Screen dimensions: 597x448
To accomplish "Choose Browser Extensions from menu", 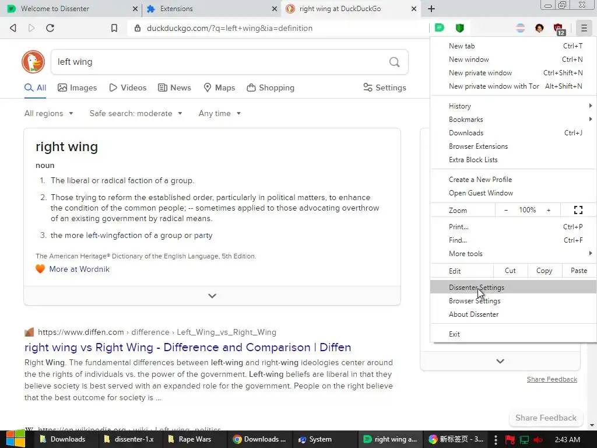I will point(513,146).
